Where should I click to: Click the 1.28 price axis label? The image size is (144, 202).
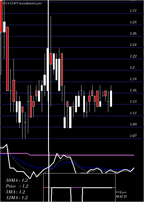click(x=133, y=22)
